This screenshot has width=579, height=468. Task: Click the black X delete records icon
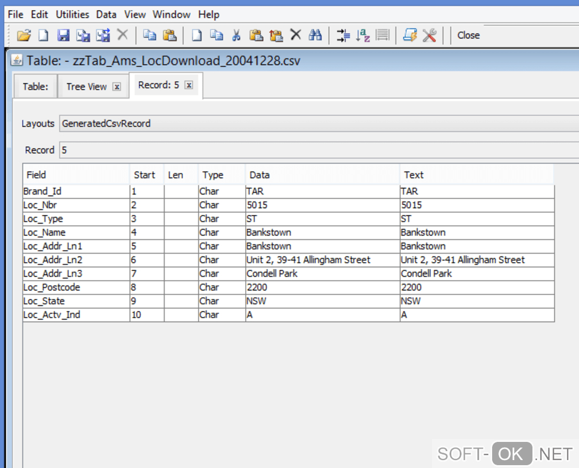click(295, 35)
